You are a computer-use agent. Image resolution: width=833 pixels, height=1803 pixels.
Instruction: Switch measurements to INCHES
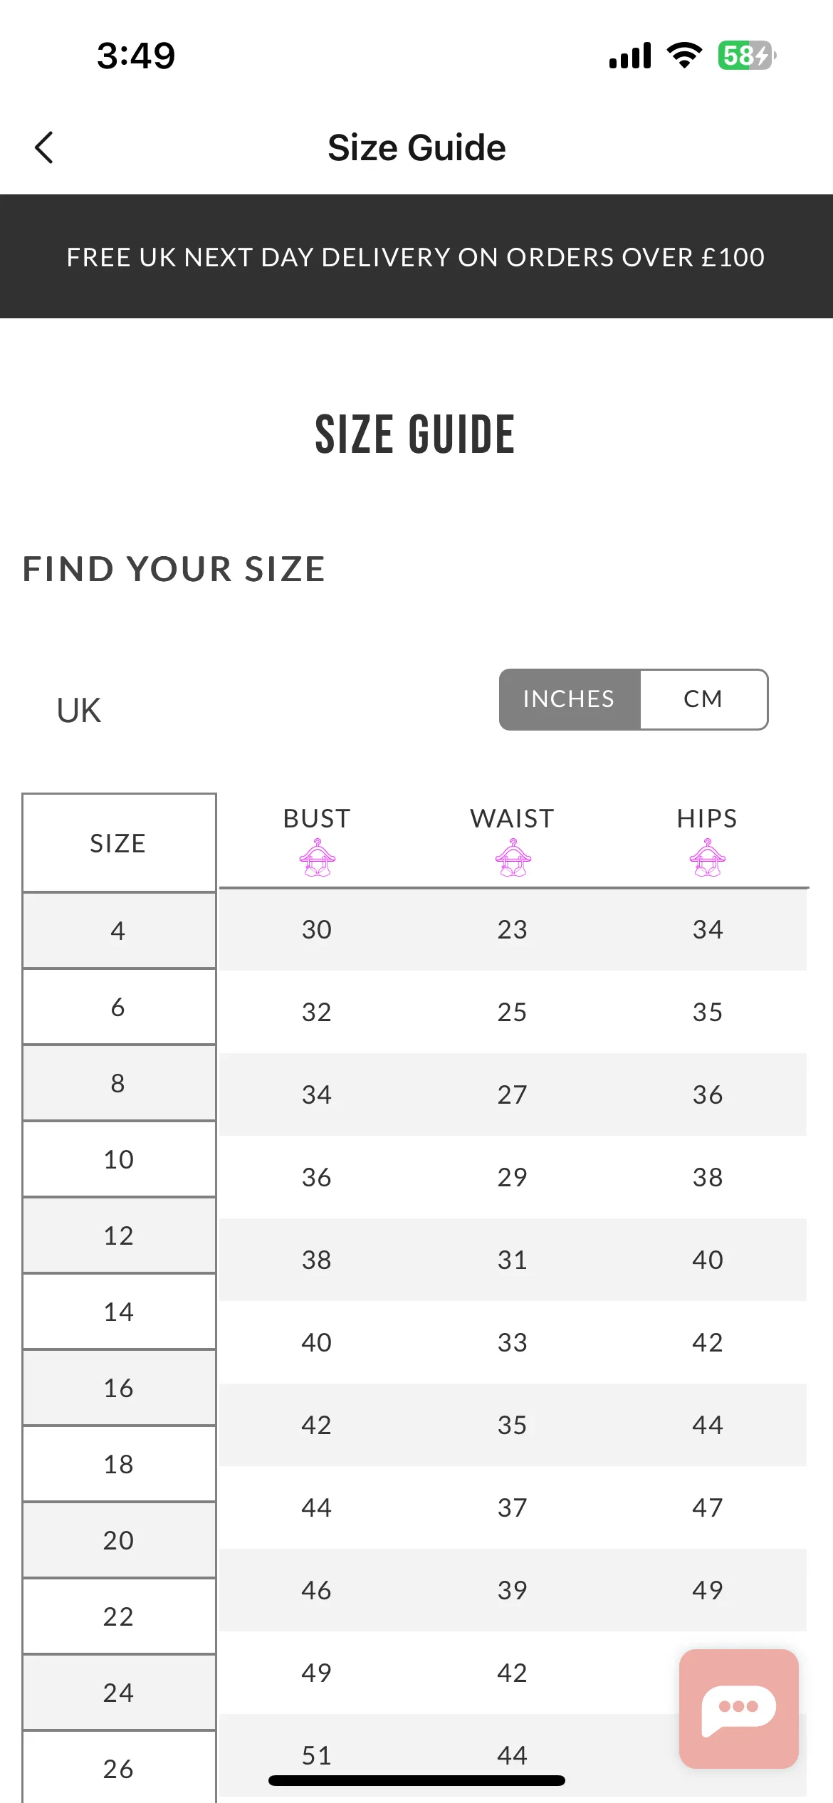(x=570, y=699)
